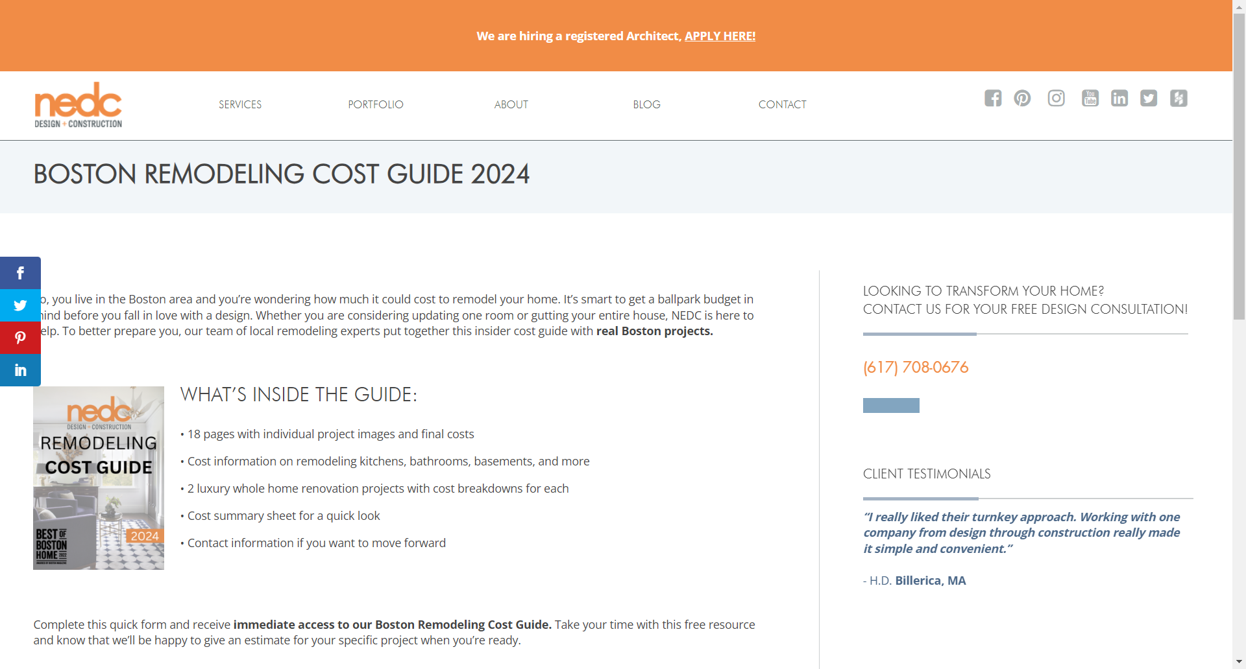The width and height of the screenshot is (1246, 669).
Task: Open the PORTFOLIO menu item
Action: pos(375,104)
